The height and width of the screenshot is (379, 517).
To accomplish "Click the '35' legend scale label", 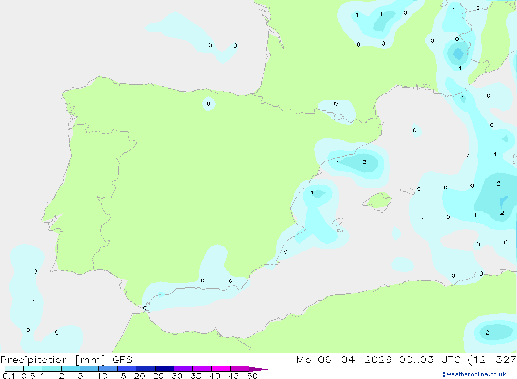I will 196,376.
